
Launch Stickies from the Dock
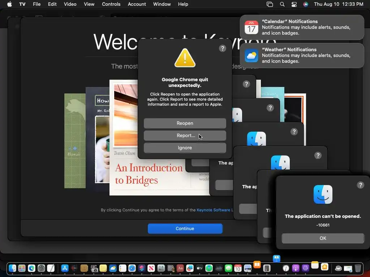click(103, 268)
